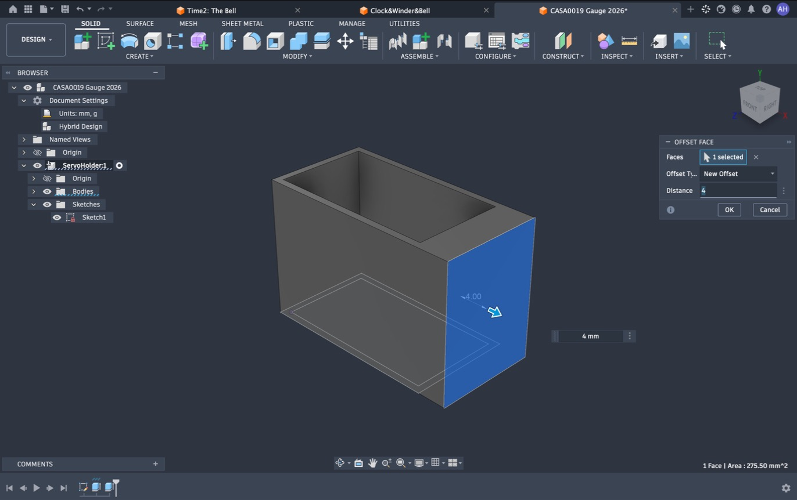Collapse the Sketches folder
Image resolution: width=797 pixels, height=500 pixels.
click(x=34, y=205)
